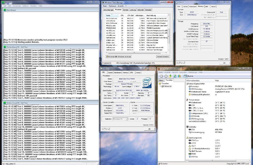This screenshot has width=253, height=165.
Task: Sort Task-Manager by Name column
Action: (x=112, y=16)
